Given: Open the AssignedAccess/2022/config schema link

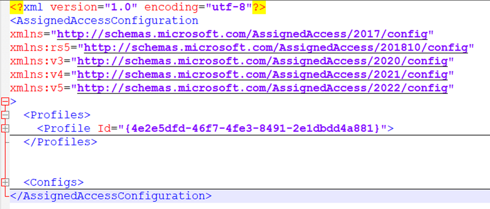Looking at the screenshot, I should pyautogui.click(x=262, y=88).
